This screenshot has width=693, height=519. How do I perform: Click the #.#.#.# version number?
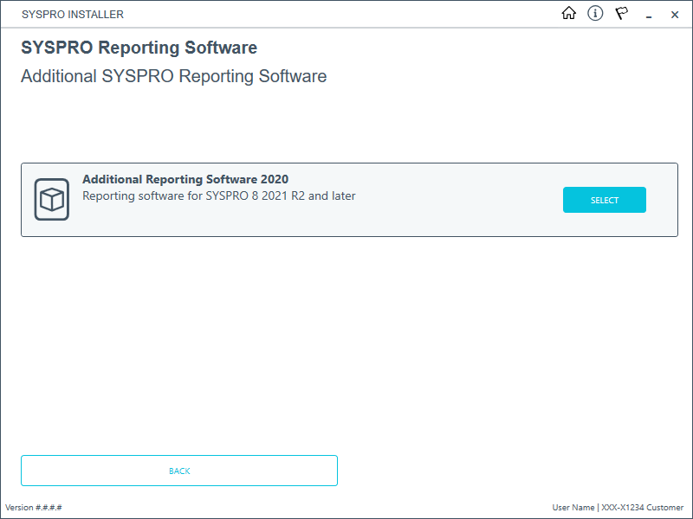tap(49, 508)
